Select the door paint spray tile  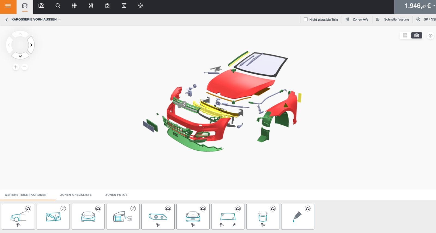(123, 217)
